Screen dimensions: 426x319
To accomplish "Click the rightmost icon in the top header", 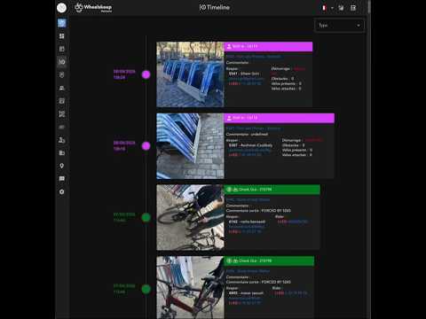I will [x=353, y=8].
